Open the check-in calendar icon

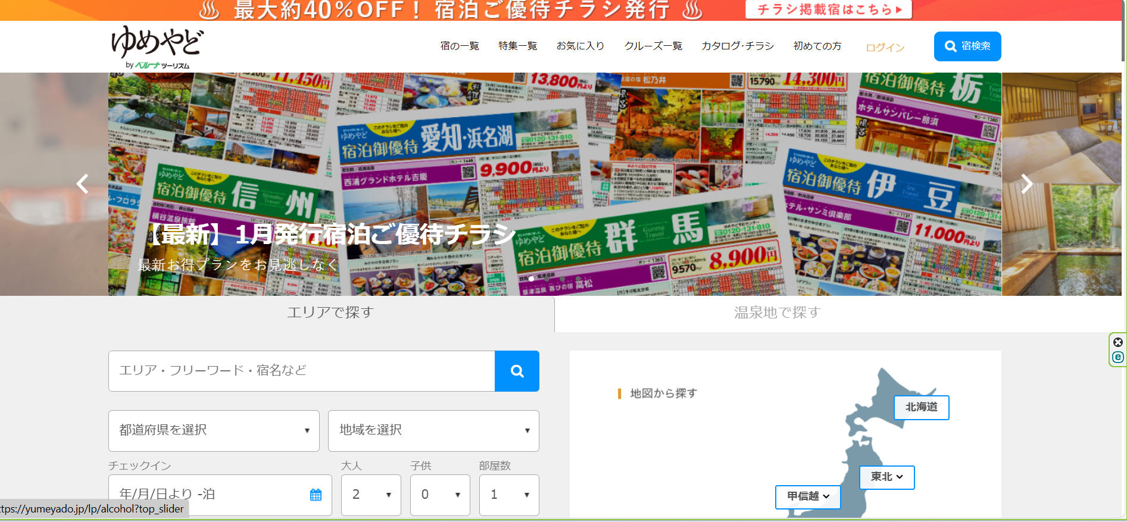tap(316, 495)
